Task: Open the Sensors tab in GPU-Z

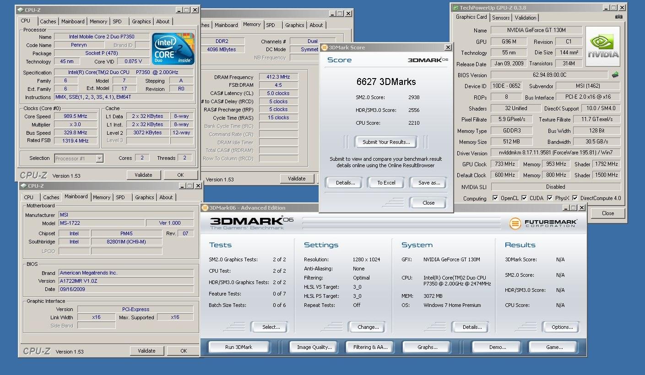Action: (501, 17)
